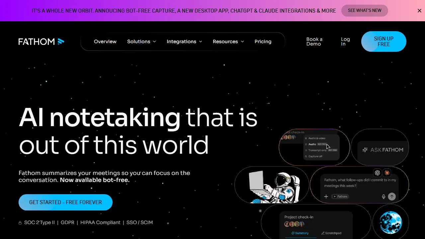Click the SOC 2 Type II text

pyautogui.click(x=40, y=222)
